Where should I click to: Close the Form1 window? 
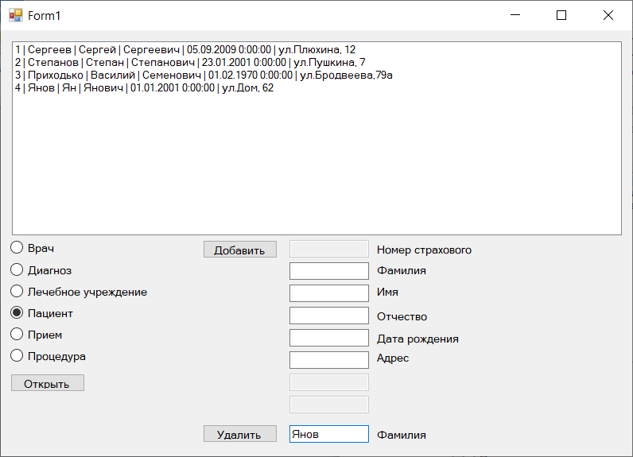click(608, 15)
